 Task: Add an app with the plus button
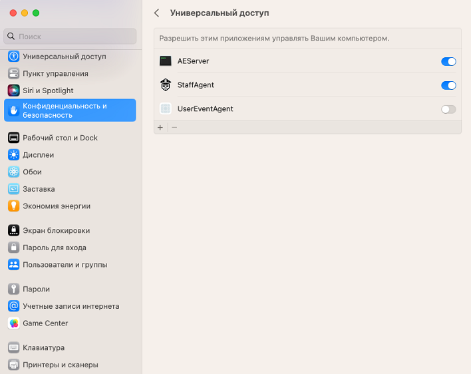pos(160,127)
